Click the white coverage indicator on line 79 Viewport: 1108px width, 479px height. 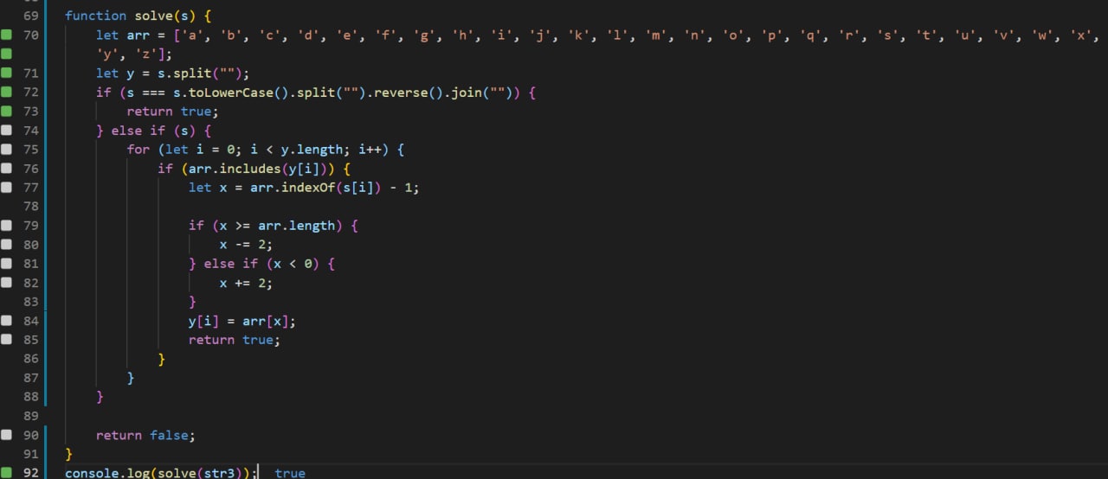(x=7, y=226)
